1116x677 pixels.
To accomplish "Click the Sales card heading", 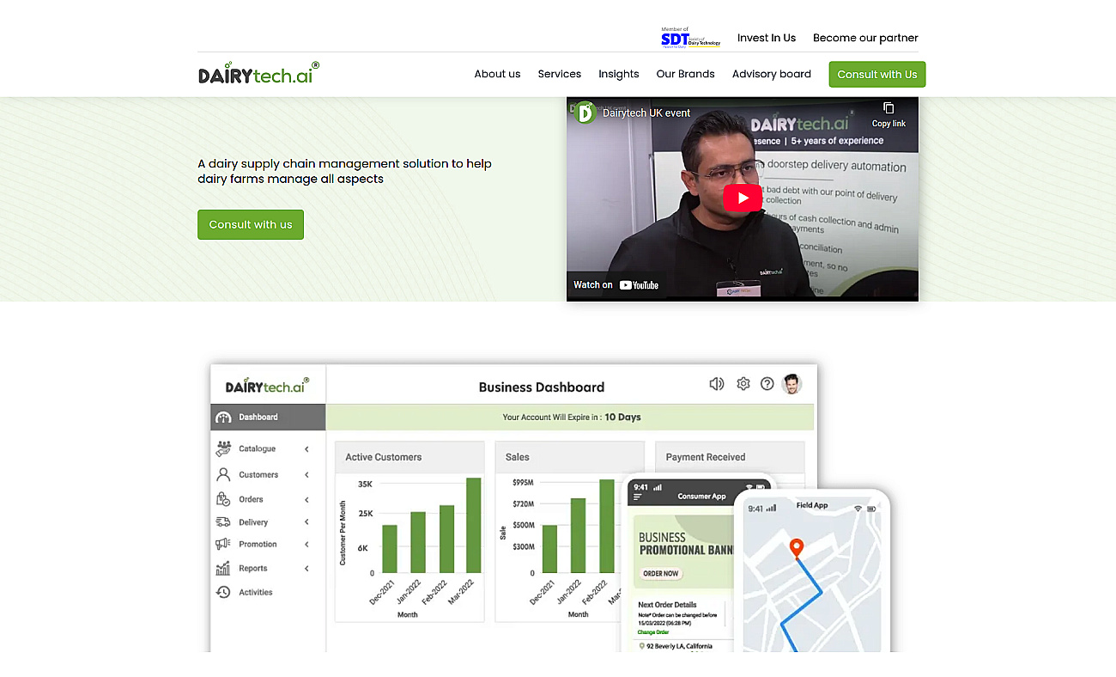I will [x=518, y=457].
